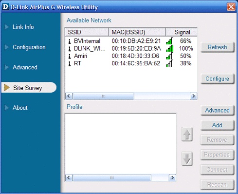Click the 50% signal value
238x194 pixels.
pos(186,56)
